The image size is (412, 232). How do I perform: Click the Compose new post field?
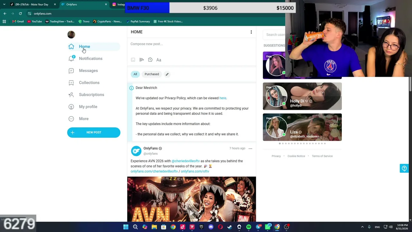pyautogui.click(x=192, y=44)
